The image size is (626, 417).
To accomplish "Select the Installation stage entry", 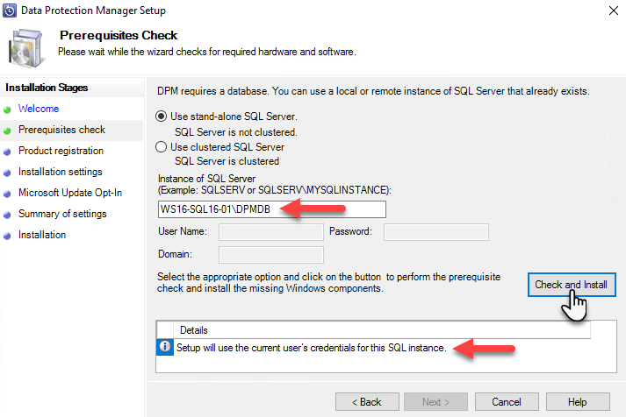I will (x=42, y=235).
